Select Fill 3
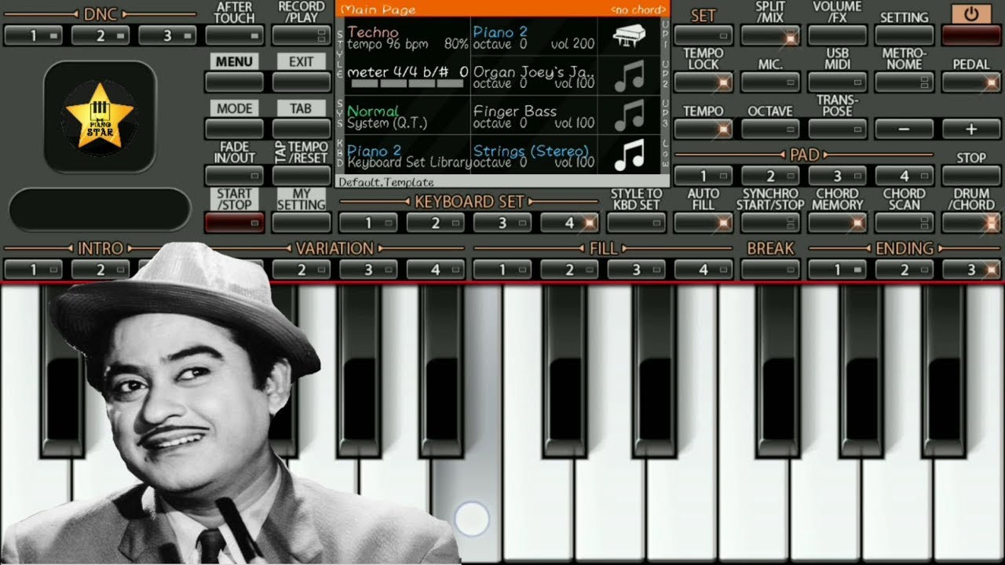Screen dimensions: 1005x565 (x=637, y=269)
